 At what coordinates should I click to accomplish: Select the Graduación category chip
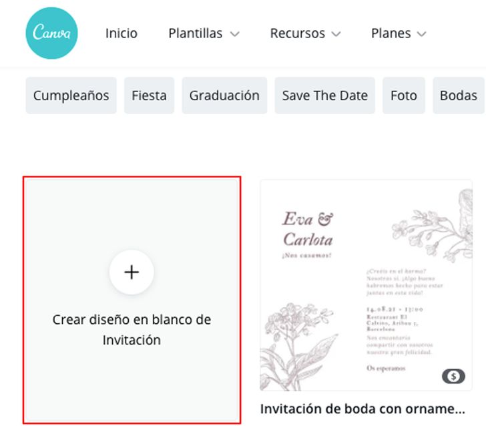[x=224, y=95]
